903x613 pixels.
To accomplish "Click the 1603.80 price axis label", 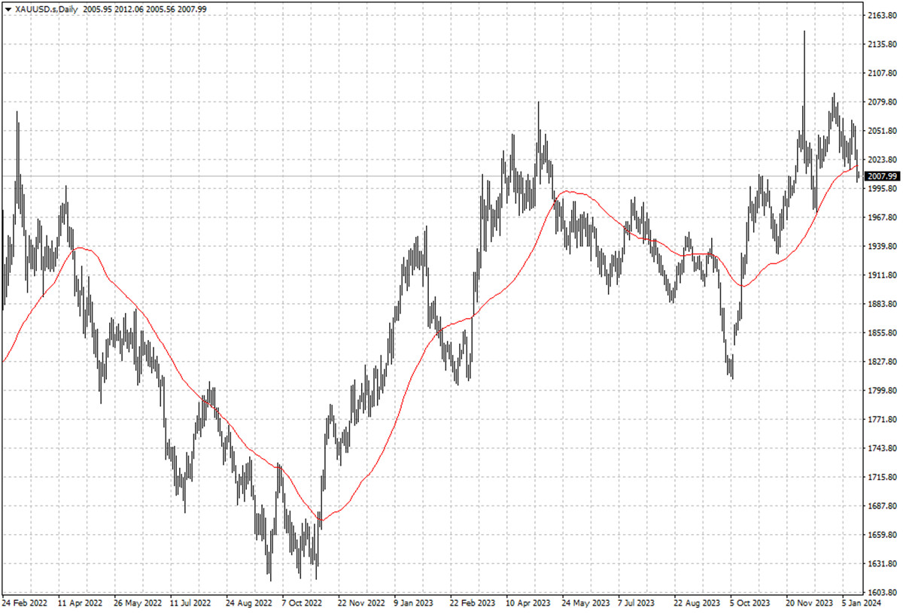I will [x=881, y=592].
